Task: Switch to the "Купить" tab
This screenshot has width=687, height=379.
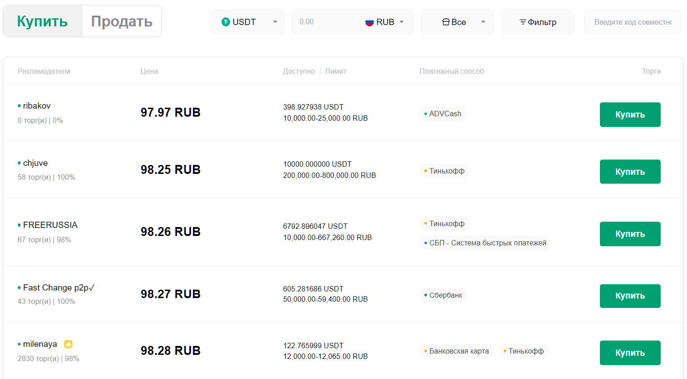Action: pos(42,21)
